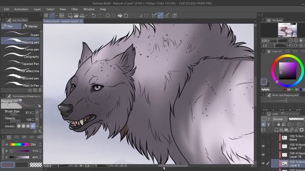
Task: Open the Layer menu
Action: click(37, 9)
